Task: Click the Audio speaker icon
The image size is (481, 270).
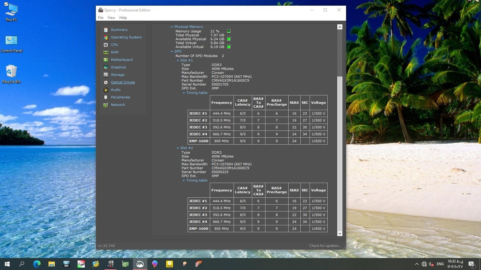Action: pos(106,90)
